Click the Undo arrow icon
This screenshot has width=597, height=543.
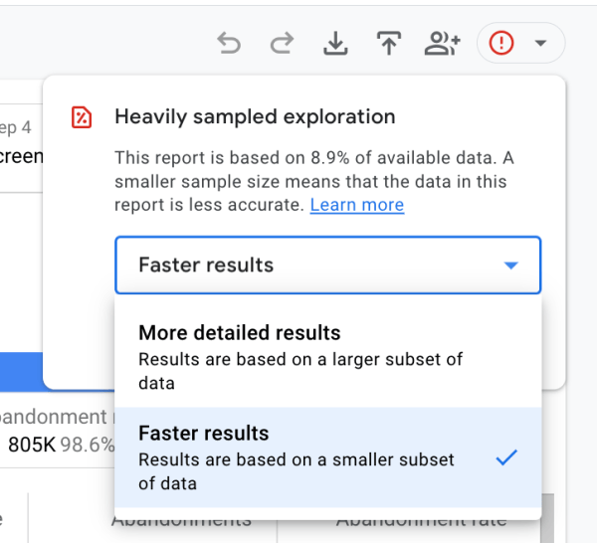tap(230, 44)
